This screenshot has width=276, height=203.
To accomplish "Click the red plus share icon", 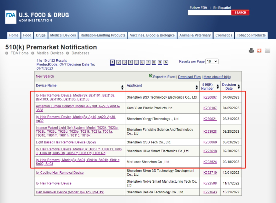I will [259, 51].
